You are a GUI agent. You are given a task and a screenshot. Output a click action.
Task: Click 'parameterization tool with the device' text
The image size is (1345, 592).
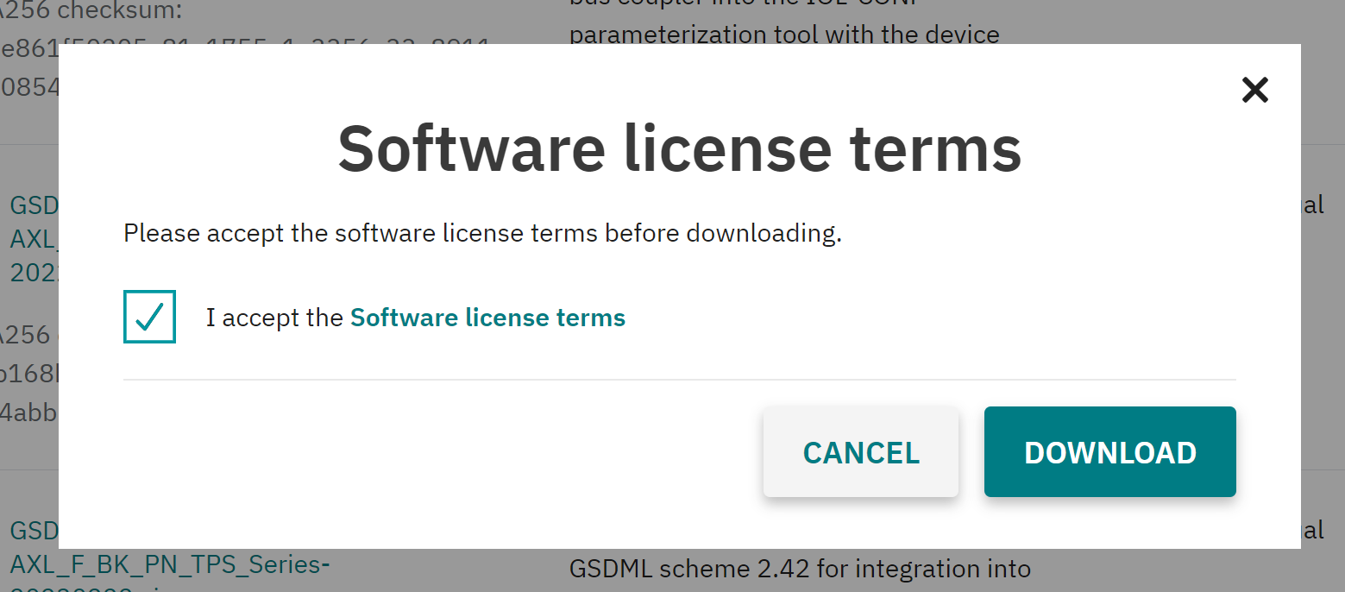[x=784, y=35]
